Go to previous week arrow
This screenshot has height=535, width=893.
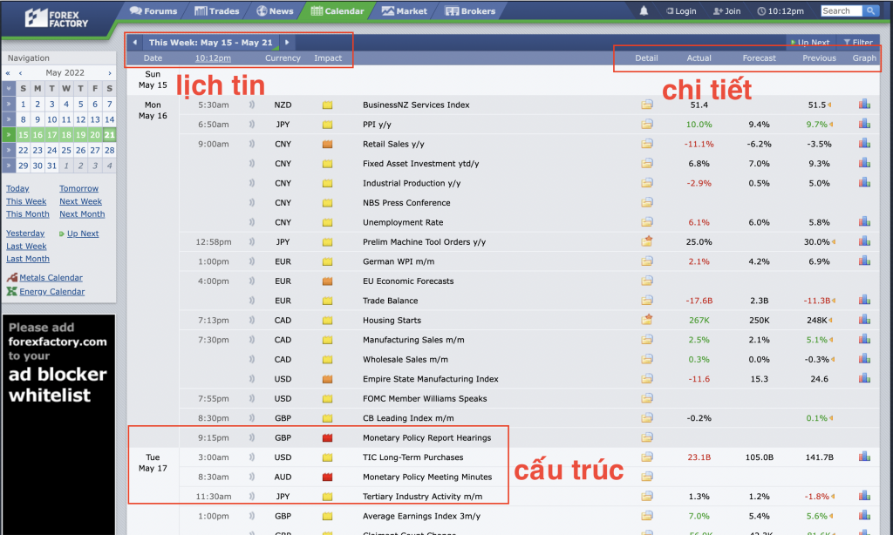(135, 42)
